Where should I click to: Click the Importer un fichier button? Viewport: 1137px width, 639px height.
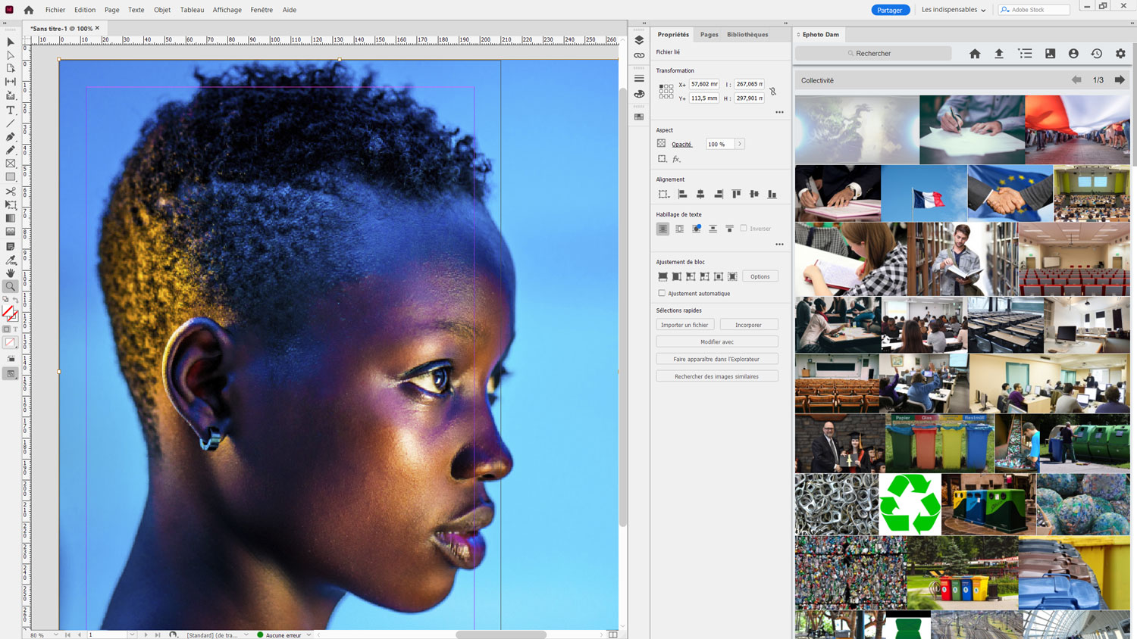click(x=684, y=325)
